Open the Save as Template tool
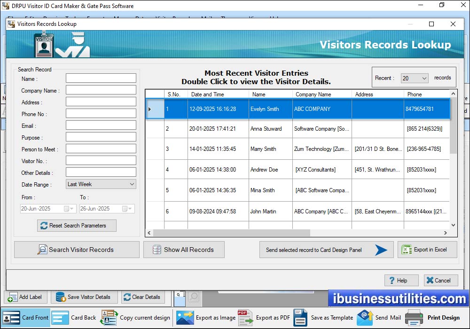This screenshot has height=329, width=470. [x=301, y=318]
